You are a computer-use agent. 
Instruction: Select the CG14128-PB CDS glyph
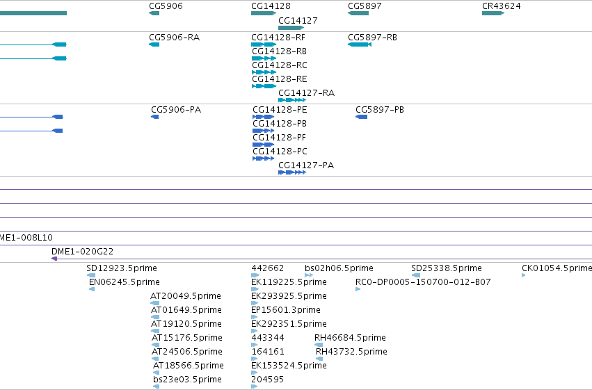click(x=263, y=131)
